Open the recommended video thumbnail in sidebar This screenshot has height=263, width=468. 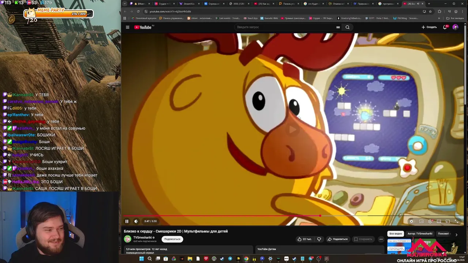(x=411, y=247)
